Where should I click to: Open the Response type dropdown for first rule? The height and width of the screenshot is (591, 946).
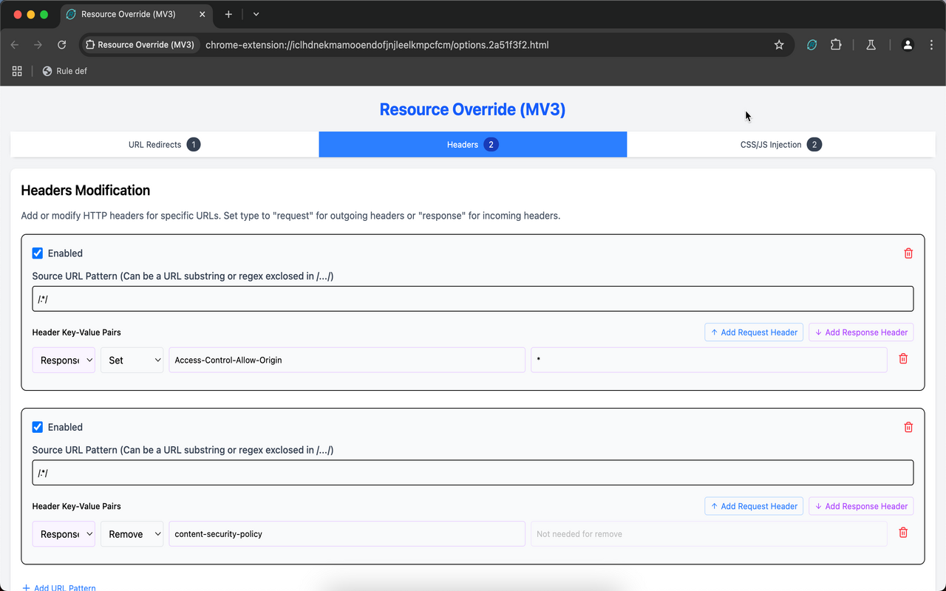tap(64, 360)
